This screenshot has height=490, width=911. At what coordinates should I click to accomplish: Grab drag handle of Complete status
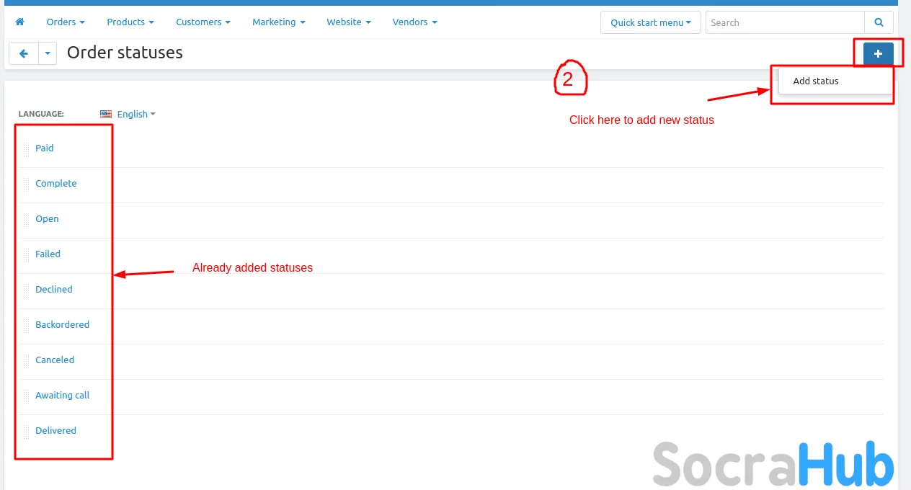(x=27, y=184)
